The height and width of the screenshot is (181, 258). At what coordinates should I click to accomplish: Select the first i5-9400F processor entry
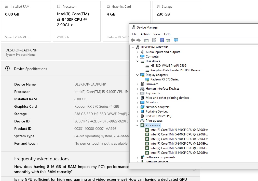179,130
